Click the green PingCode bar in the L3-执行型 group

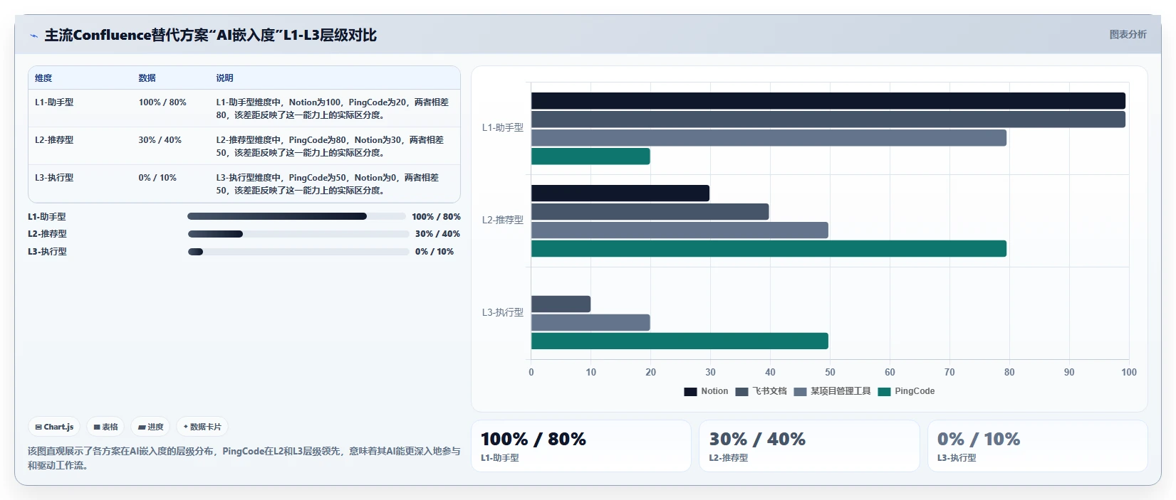(680, 341)
